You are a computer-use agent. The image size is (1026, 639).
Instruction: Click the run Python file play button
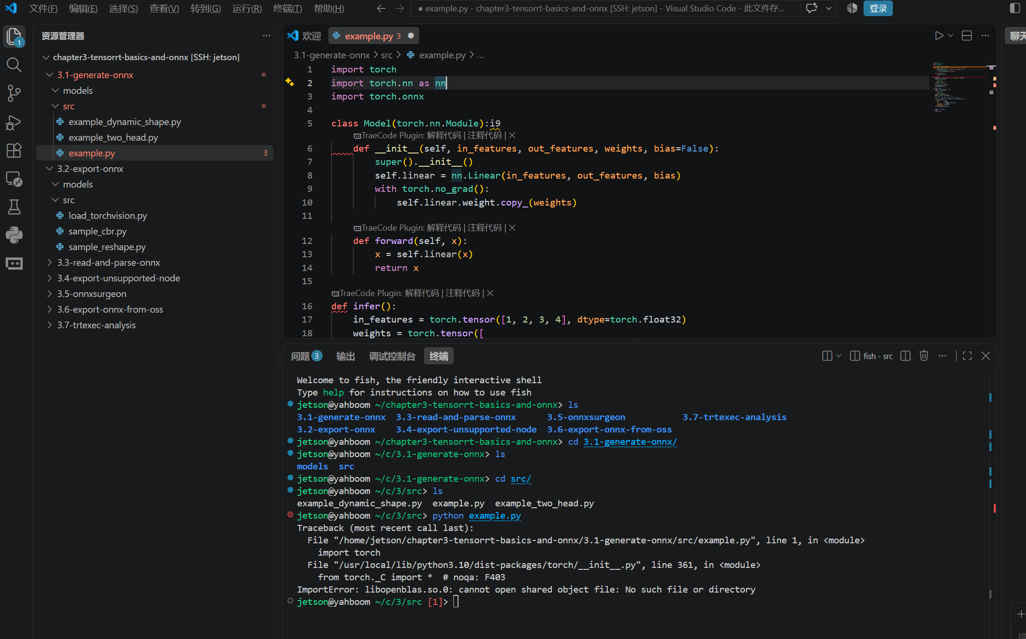939,36
